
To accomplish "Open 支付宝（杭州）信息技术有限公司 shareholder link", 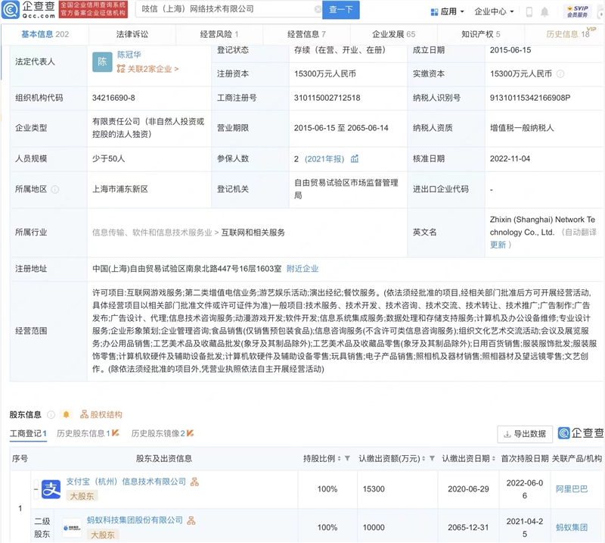I will pyautogui.click(x=126, y=482).
